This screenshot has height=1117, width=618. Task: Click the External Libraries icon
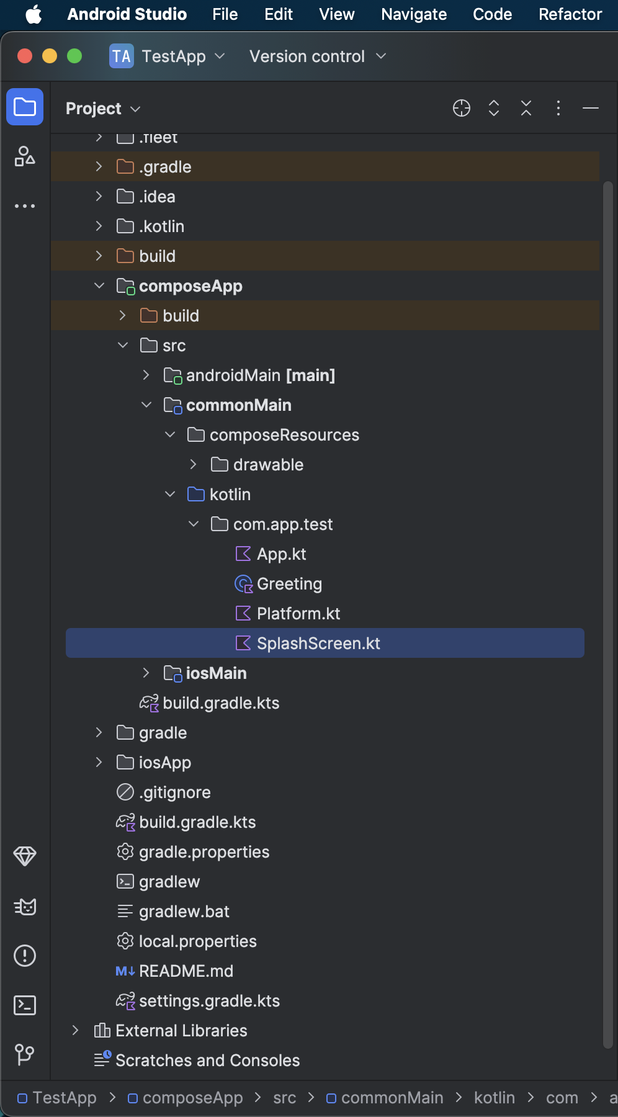102,1030
